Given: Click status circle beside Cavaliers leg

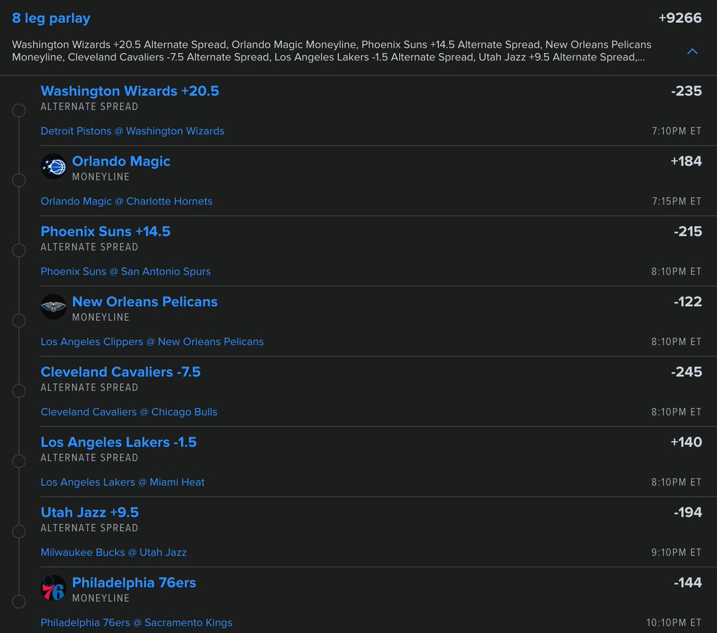Looking at the screenshot, I should click(x=19, y=391).
